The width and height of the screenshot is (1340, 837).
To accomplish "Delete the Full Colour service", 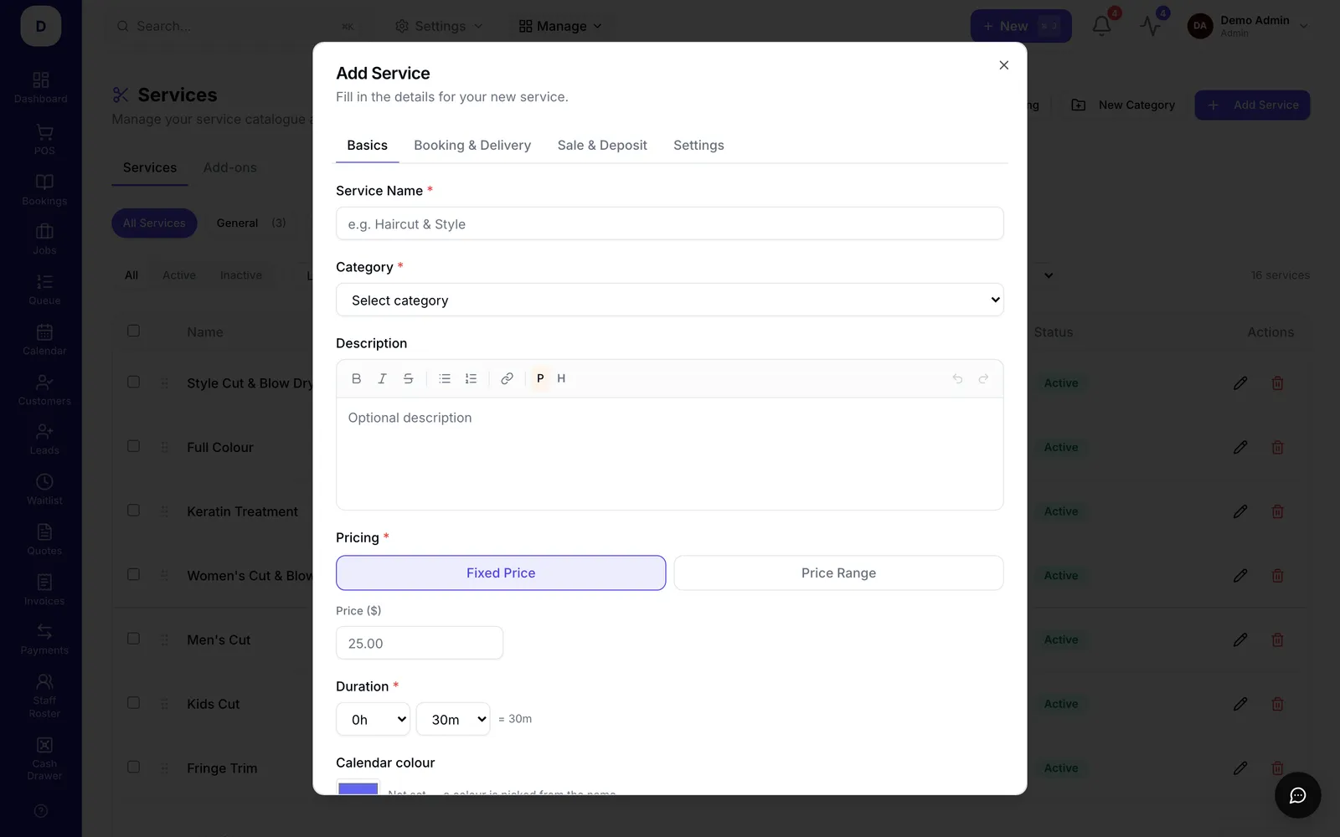I will (1277, 447).
